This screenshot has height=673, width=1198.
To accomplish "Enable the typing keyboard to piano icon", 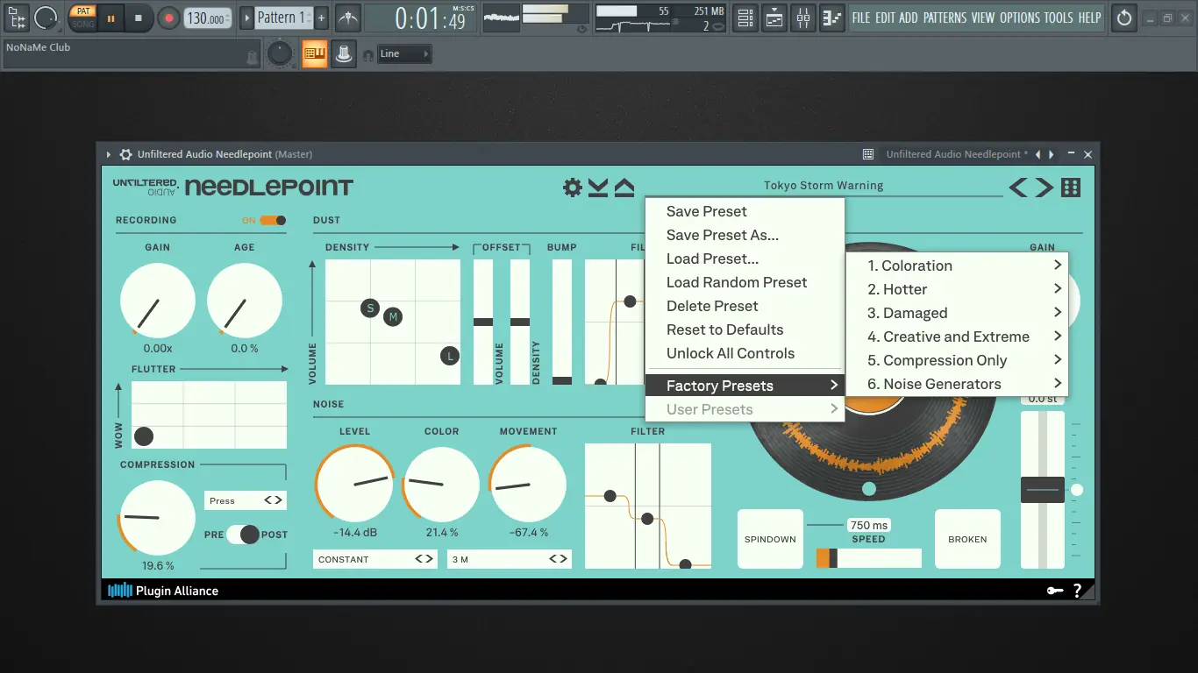I will 314,54.
